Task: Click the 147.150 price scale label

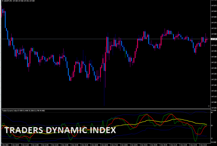Action: pos(214,91)
